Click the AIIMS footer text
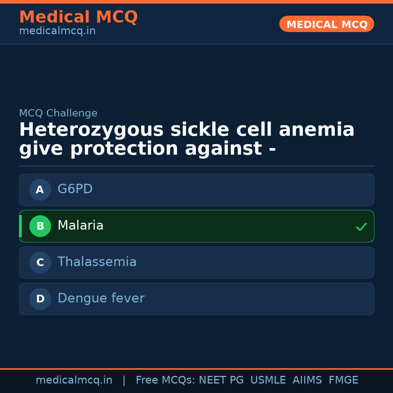Screen dimensions: 393x393 click(x=307, y=380)
